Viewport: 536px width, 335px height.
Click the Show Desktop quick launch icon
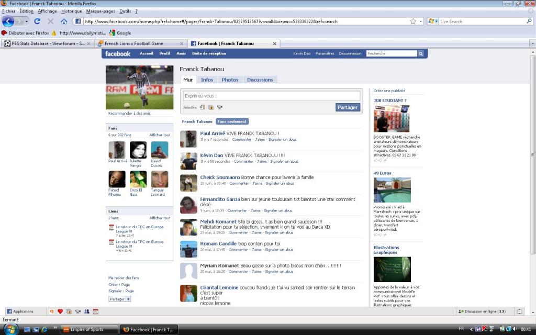click(27, 330)
